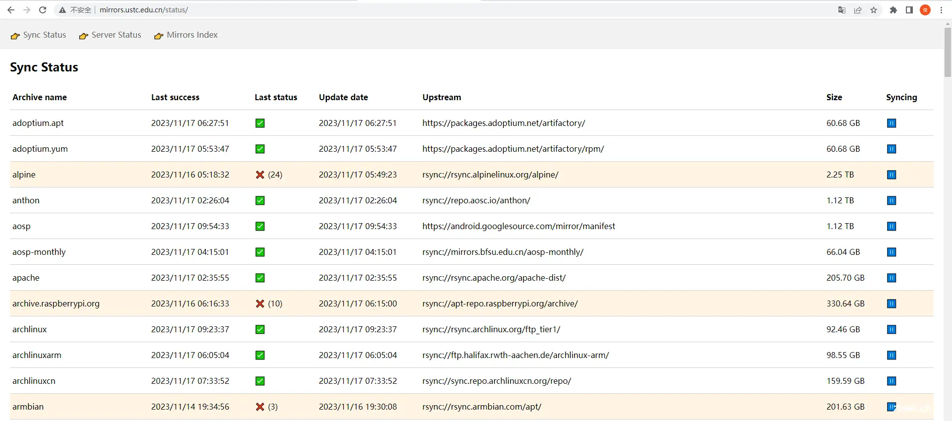Click the red X failed status for armbian
This screenshot has height=421, width=952.
[260, 407]
